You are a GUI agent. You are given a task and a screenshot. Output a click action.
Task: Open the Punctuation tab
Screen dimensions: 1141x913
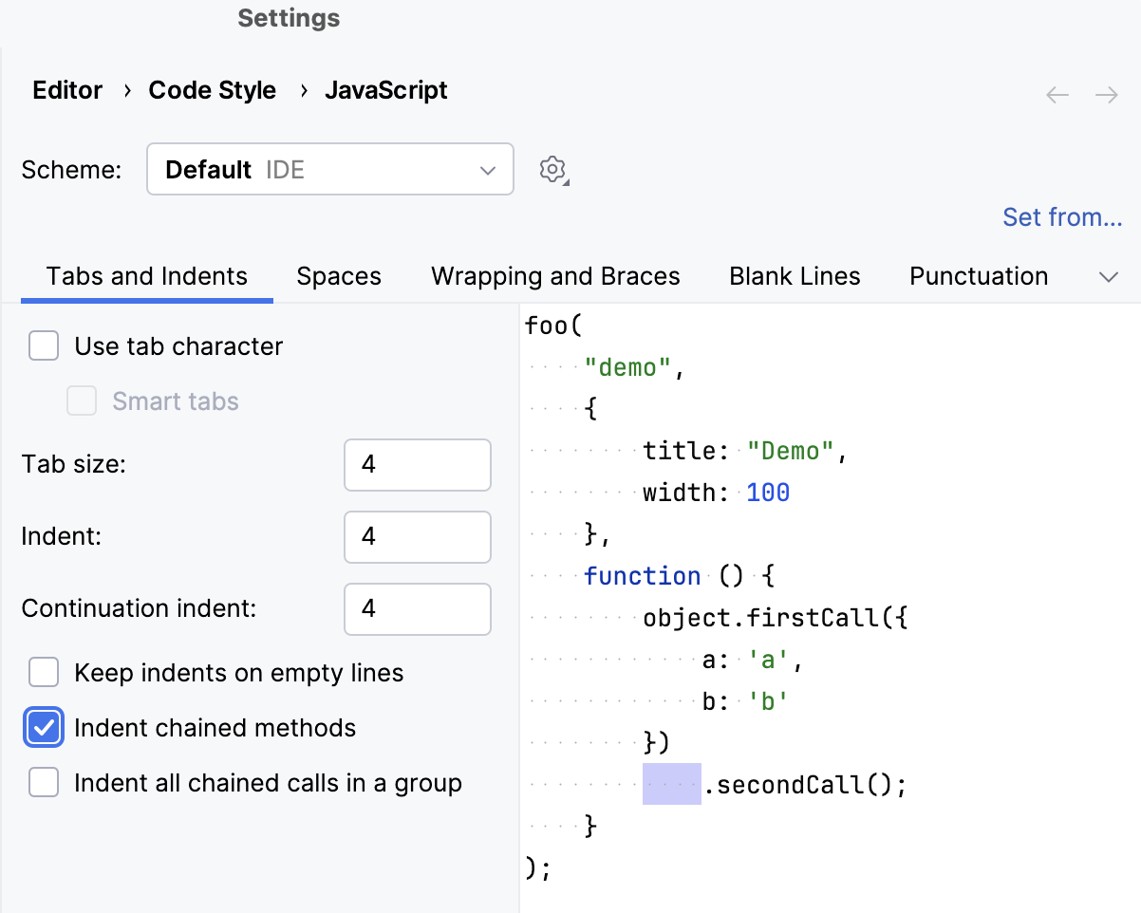coord(978,275)
